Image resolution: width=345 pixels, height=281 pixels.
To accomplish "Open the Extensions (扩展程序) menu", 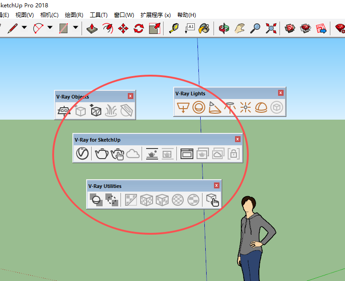I will pos(156,15).
